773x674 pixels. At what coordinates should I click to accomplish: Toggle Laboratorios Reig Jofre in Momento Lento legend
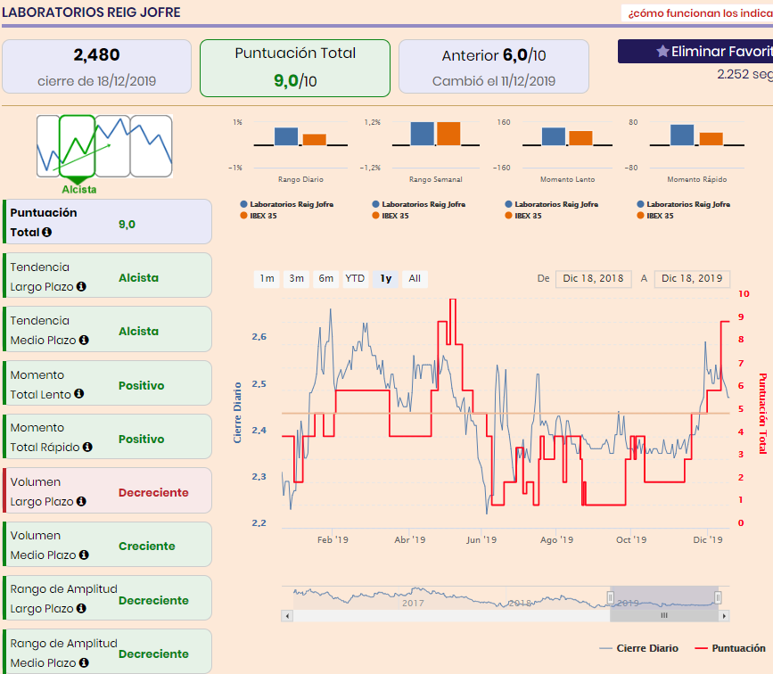[551, 204]
